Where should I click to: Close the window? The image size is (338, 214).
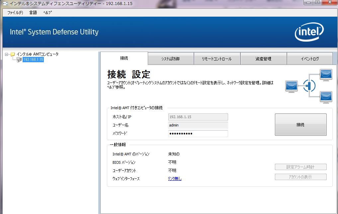coord(330,2)
